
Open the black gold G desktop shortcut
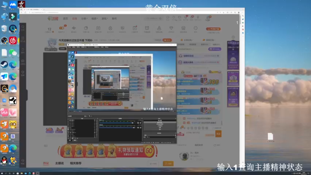pyautogui.click(x=4, y=89)
